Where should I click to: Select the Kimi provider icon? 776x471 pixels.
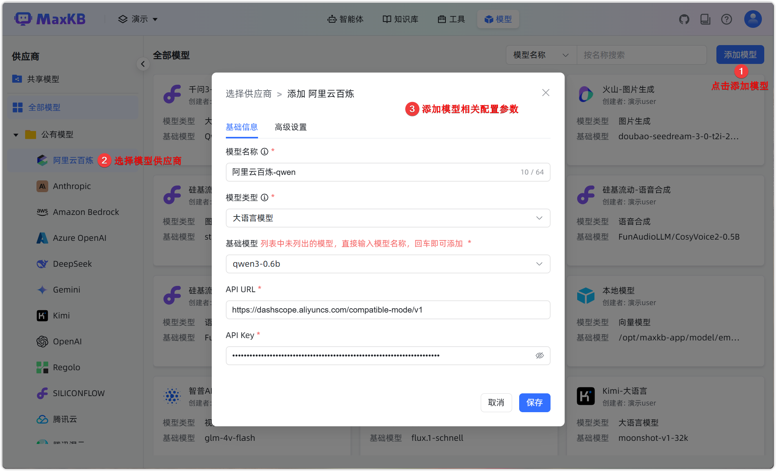tap(42, 315)
